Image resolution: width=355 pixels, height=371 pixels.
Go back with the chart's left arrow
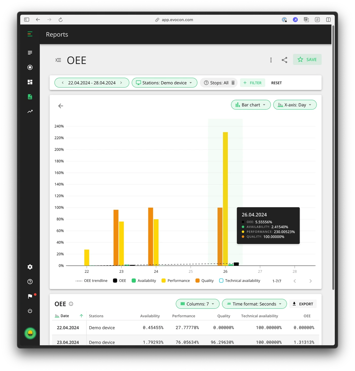click(61, 106)
